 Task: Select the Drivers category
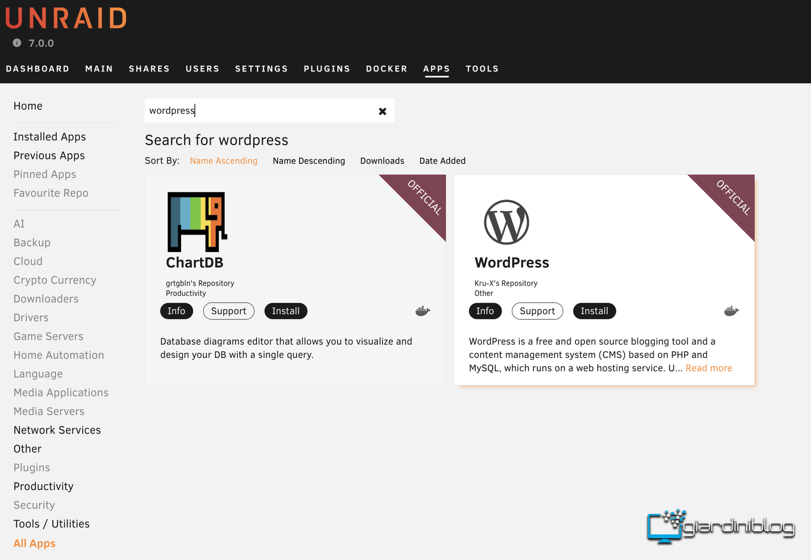point(31,318)
